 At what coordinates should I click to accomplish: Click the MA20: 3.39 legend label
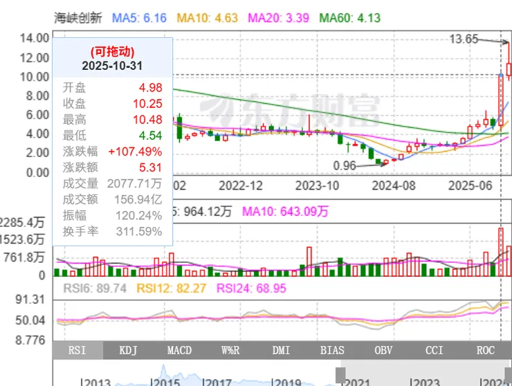click(279, 18)
